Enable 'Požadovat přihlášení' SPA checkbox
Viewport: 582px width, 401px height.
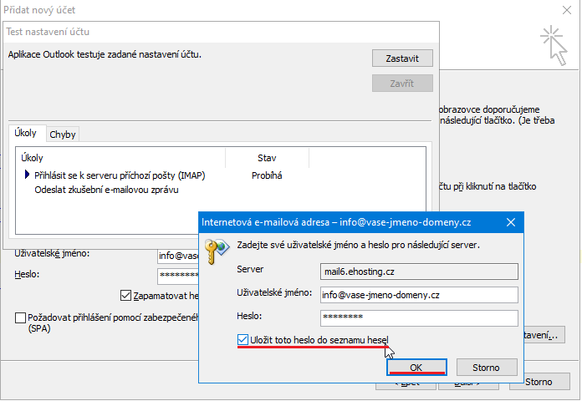[21, 317]
